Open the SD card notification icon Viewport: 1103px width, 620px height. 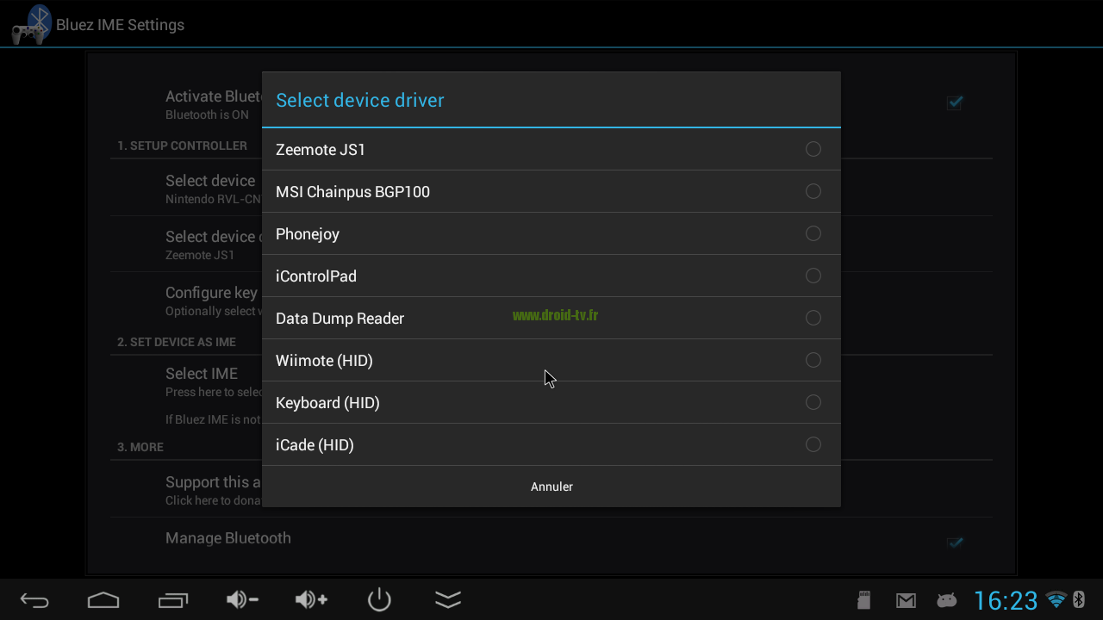[864, 601]
